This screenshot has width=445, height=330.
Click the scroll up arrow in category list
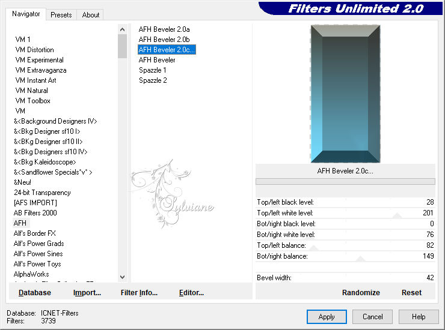[122, 29]
